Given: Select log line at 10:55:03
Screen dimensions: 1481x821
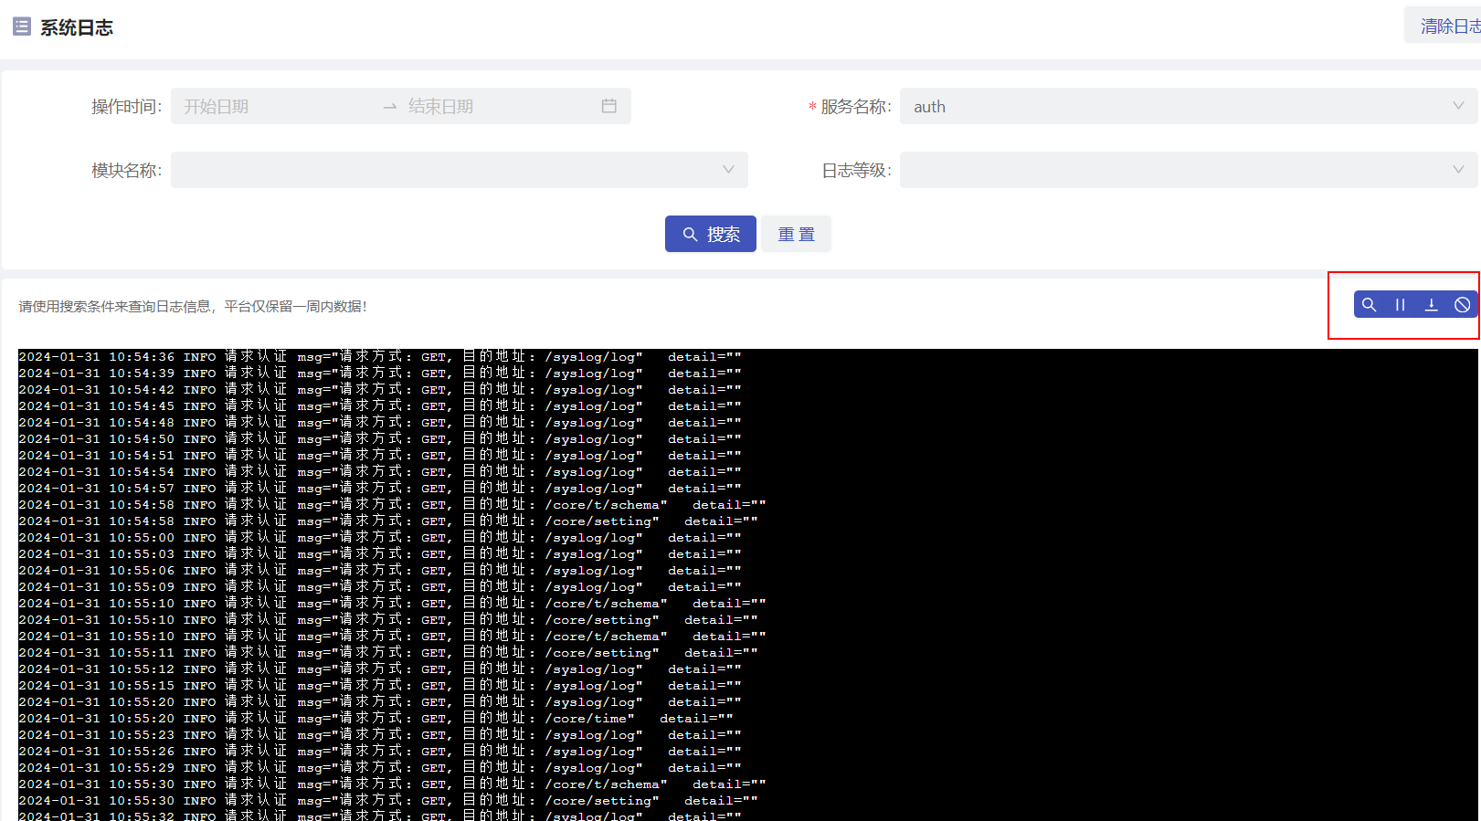Looking at the screenshot, I should (380, 554).
